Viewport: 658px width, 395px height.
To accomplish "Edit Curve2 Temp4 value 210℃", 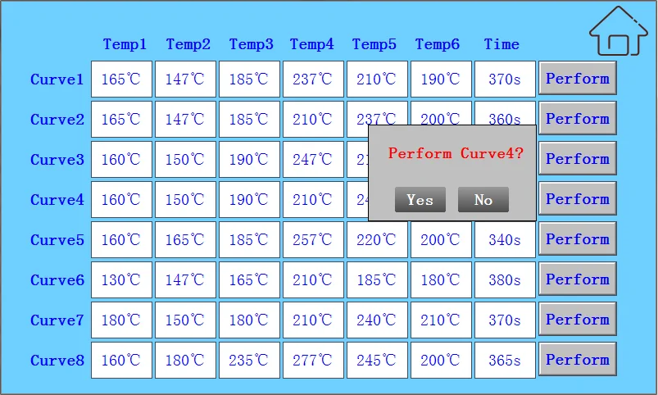I will [x=313, y=119].
